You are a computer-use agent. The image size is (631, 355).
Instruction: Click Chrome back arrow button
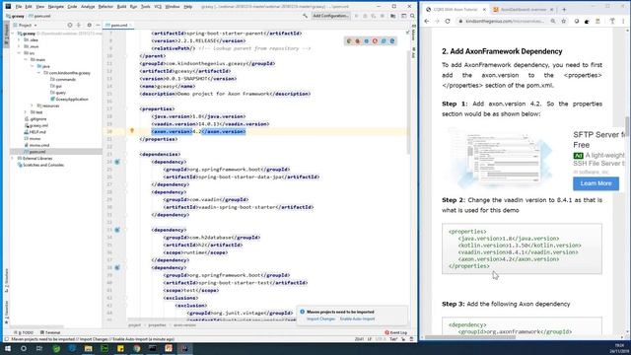(x=427, y=21)
